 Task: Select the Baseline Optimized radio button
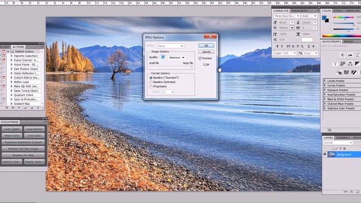[151, 82]
